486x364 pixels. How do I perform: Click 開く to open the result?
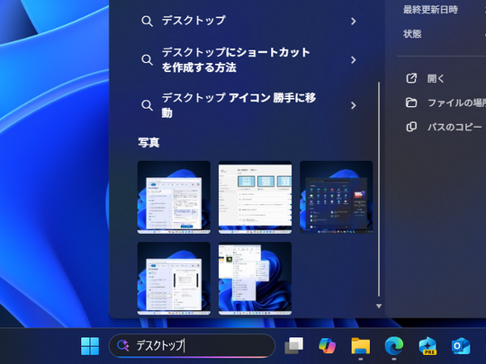pos(436,78)
